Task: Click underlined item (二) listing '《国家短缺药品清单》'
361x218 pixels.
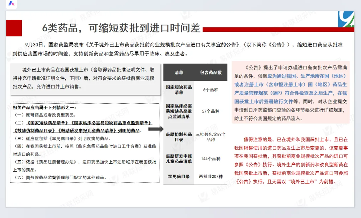Action: pyautogui.click(x=83, y=127)
